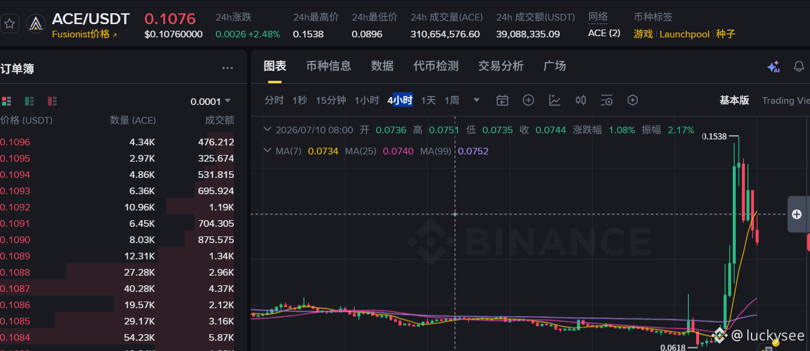Click the MA(25) value 0.0740
Image resolution: width=810 pixels, height=351 pixels.
pyautogui.click(x=398, y=151)
